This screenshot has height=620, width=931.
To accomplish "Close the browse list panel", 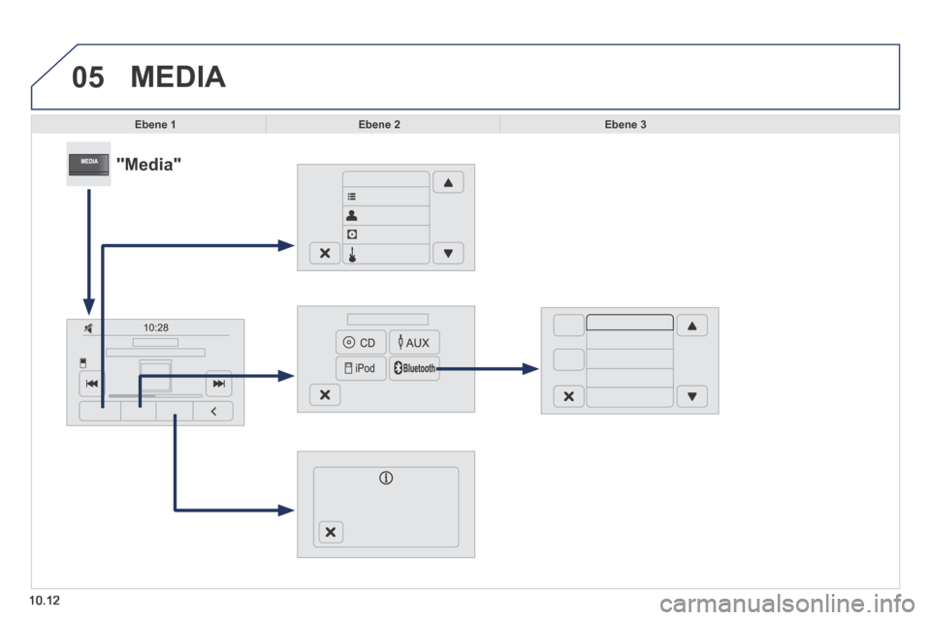I will click(325, 254).
